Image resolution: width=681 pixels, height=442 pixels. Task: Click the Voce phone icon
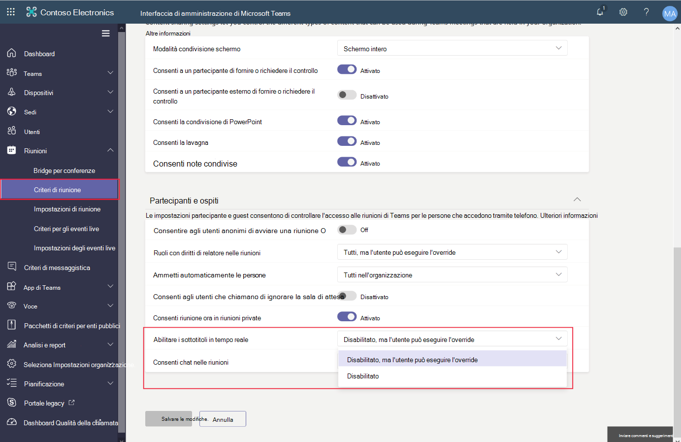pos(12,306)
